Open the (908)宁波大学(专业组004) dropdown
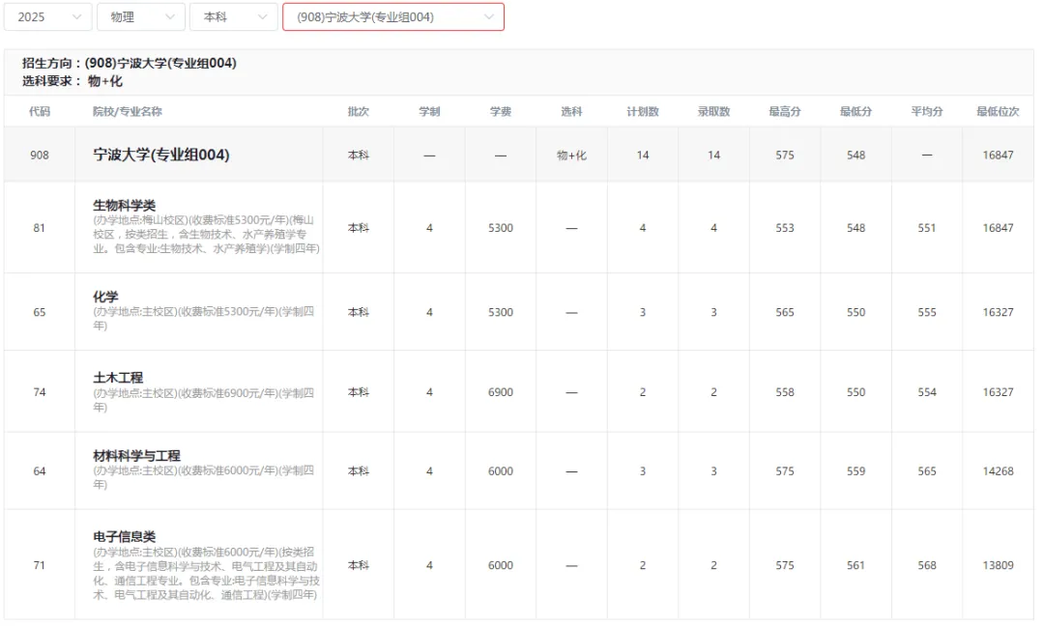 click(392, 16)
